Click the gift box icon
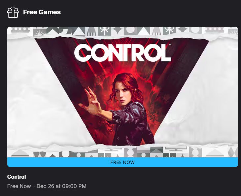Viewport: 241px width, 196px height. click(13, 12)
